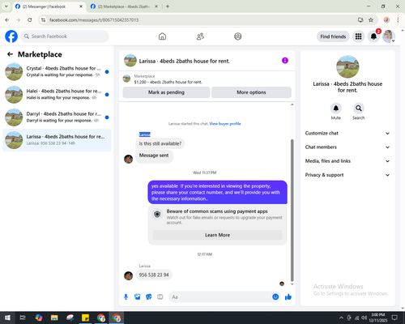
Task: Click Larissa's listing thumbnail in right panel
Action: tap(347, 66)
